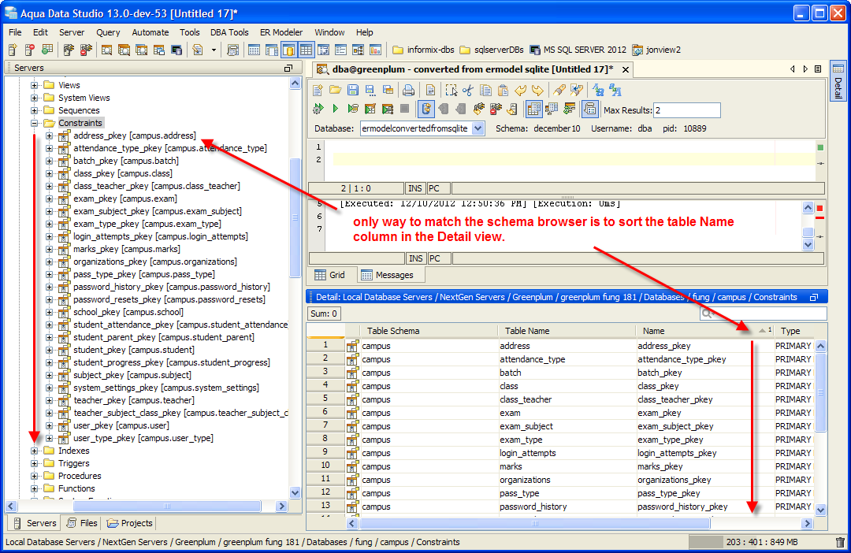Screen dimensions: 851x553
Task: Expand the System Views folder
Action: (34, 98)
